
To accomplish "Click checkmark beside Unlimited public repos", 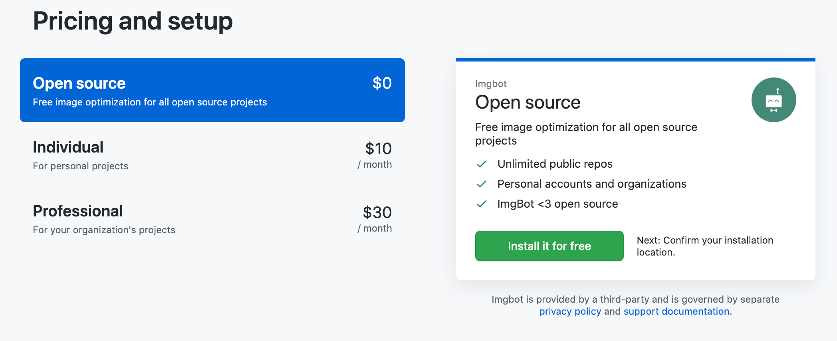I will coord(482,164).
